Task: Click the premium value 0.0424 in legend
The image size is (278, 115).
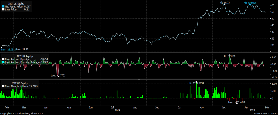Action: point(44,60)
